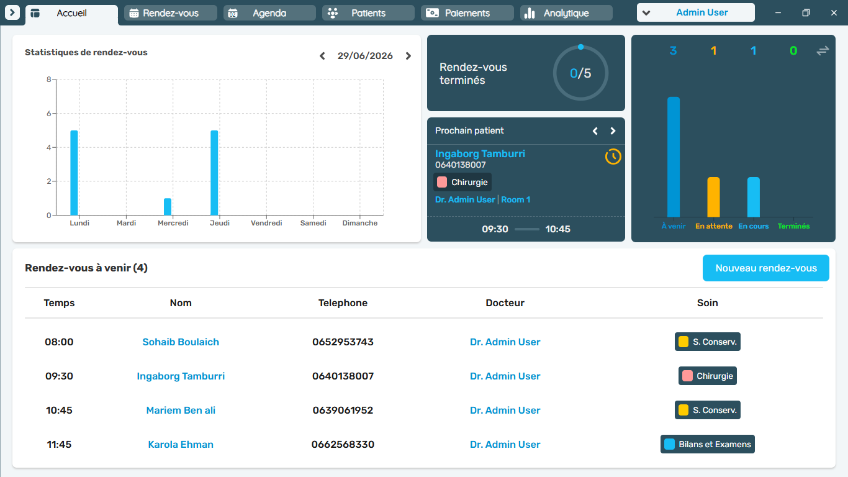
Task: Go to previous week in statistics chart
Action: click(322, 56)
